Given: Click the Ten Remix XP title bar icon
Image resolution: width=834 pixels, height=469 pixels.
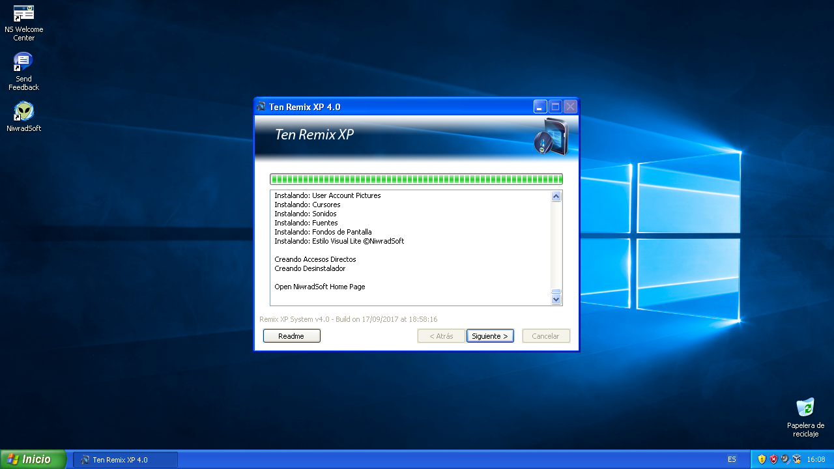Looking at the screenshot, I should [261, 106].
